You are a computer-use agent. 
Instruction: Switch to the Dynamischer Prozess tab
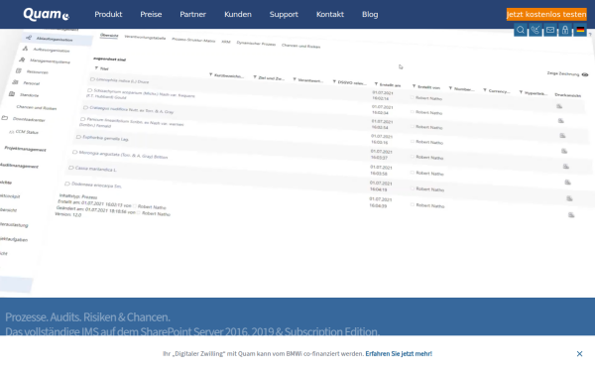[x=256, y=44]
